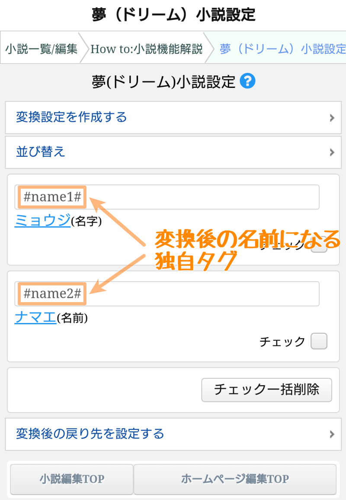346x500 pixels.
Task: Select the 夢（ドリーム）小説設定 breadcrumb
Action: (x=282, y=49)
